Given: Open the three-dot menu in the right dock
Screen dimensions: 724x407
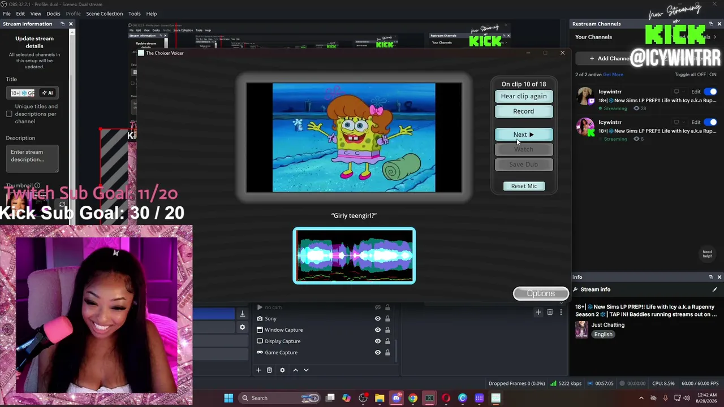Looking at the screenshot, I should [561, 312].
